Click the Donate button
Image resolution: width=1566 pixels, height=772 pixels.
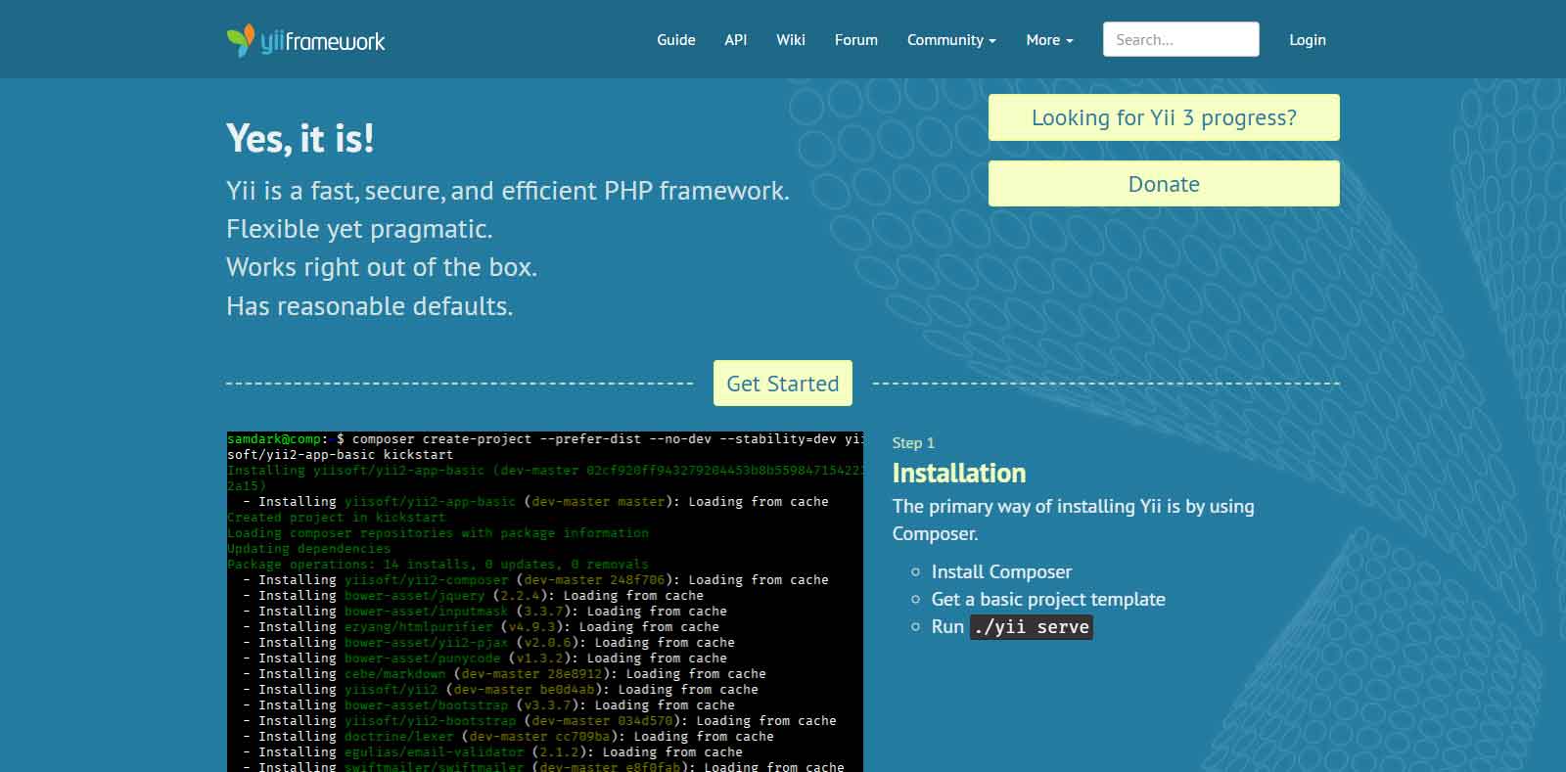1164,184
